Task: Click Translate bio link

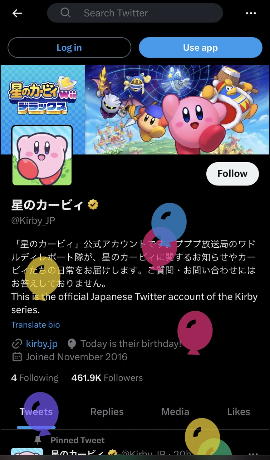Action: (x=35, y=325)
